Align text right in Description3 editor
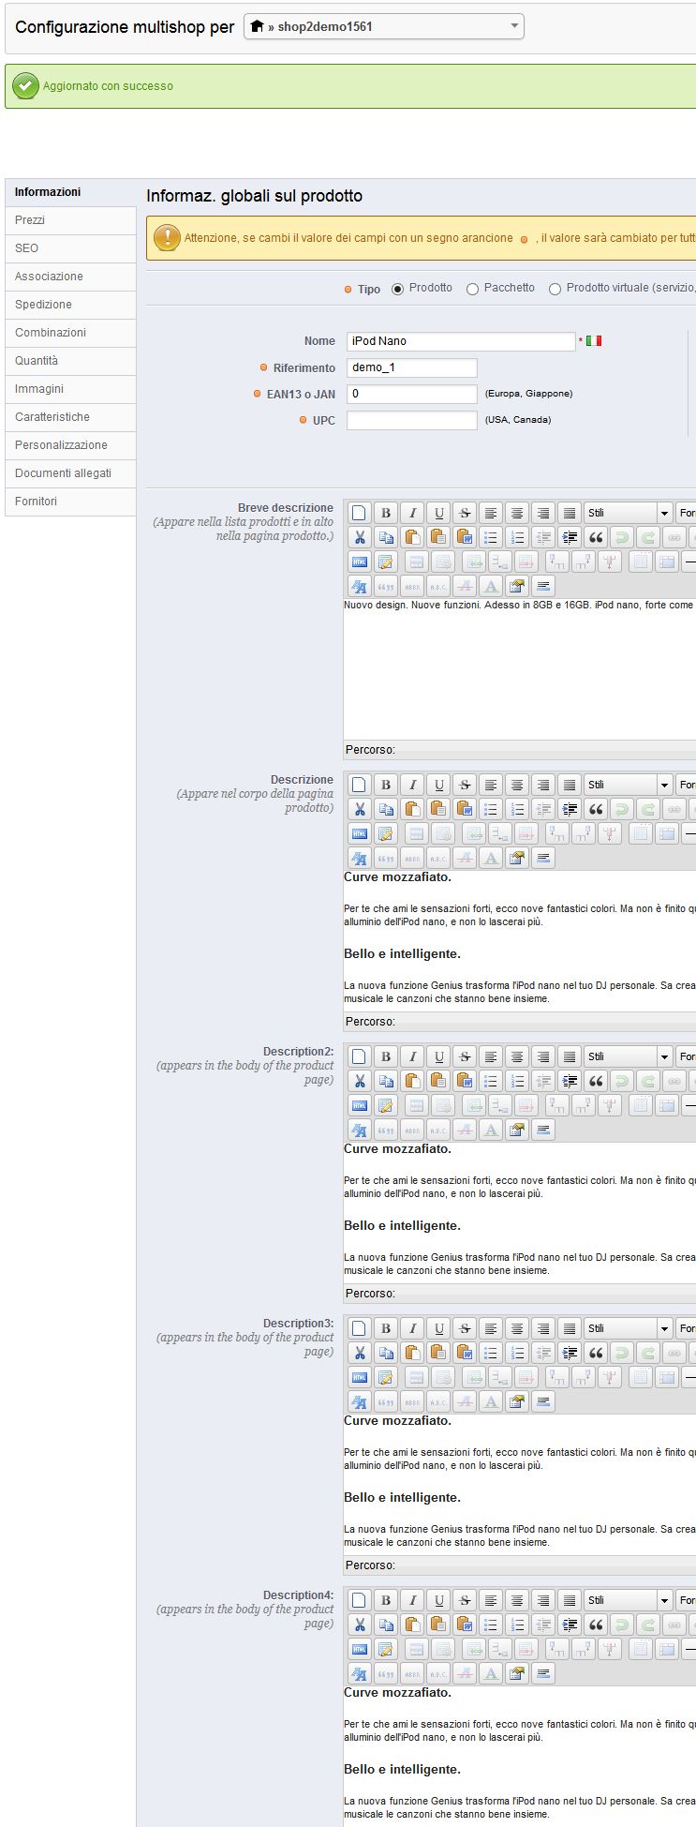 (542, 1328)
